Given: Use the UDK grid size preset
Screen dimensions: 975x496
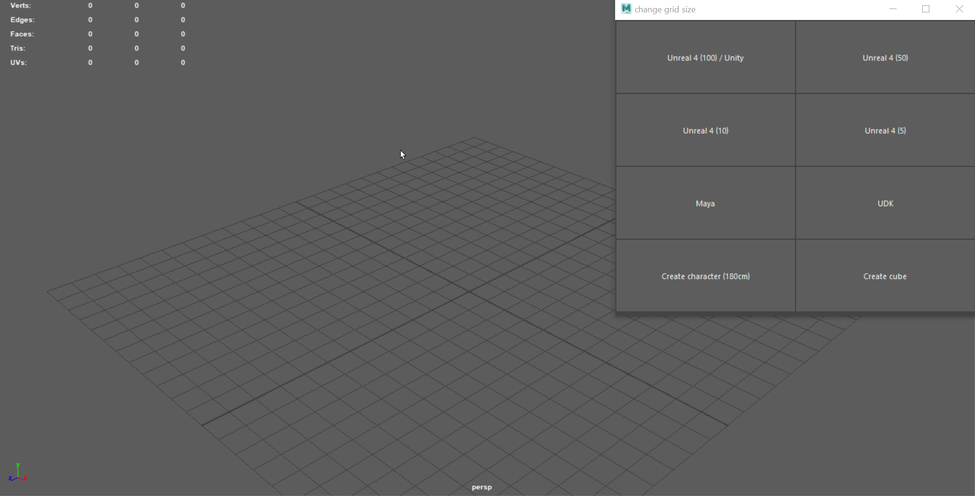Looking at the screenshot, I should [885, 203].
